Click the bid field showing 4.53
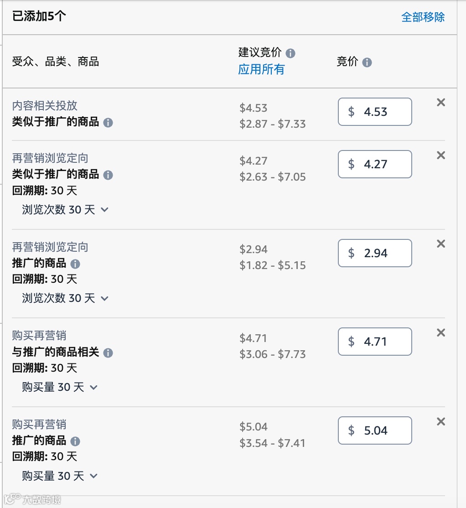The height and width of the screenshot is (508, 466). (375, 112)
